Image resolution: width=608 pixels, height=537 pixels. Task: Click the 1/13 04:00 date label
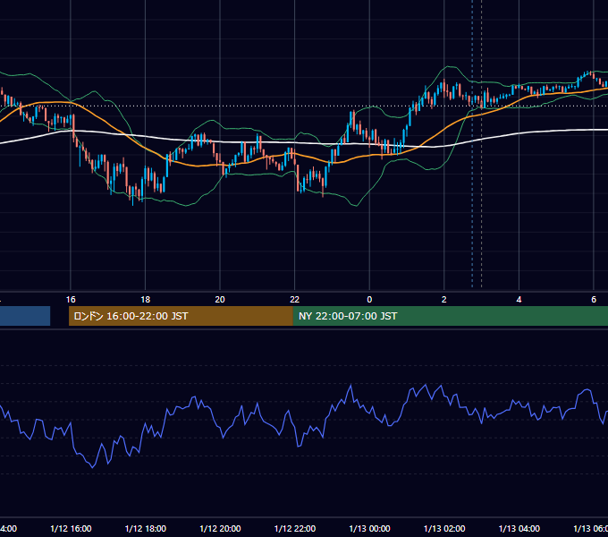[519, 528]
